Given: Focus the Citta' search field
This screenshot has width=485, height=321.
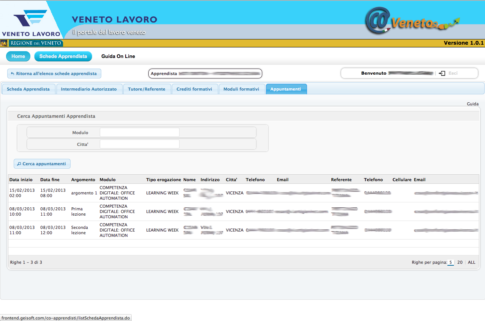Looking at the screenshot, I should (139, 144).
